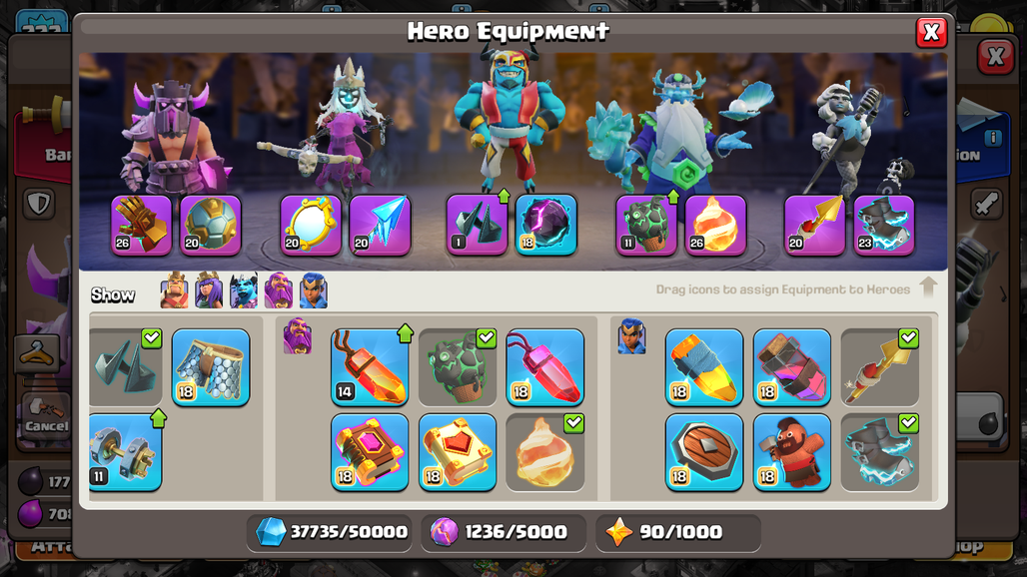Toggle Minion Prince filter in Show row
This screenshot has height=577, width=1027.
tap(244, 290)
